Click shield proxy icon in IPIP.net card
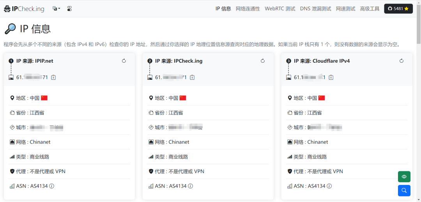This screenshot has width=421, height=202. (x=12, y=172)
